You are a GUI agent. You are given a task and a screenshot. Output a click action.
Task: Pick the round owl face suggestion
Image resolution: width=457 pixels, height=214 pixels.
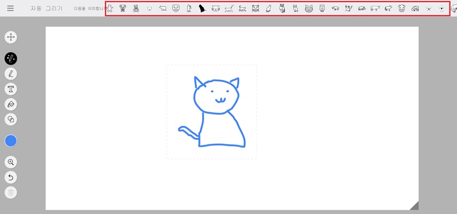point(308,9)
